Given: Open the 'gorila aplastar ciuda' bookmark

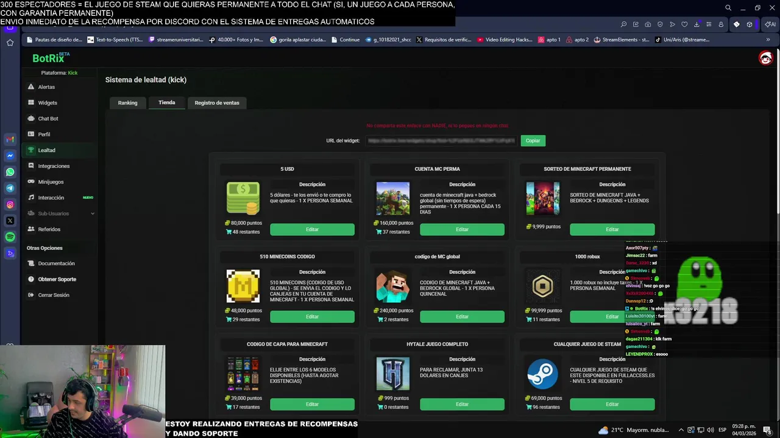Looking at the screenshot, I should coord(298,40).
